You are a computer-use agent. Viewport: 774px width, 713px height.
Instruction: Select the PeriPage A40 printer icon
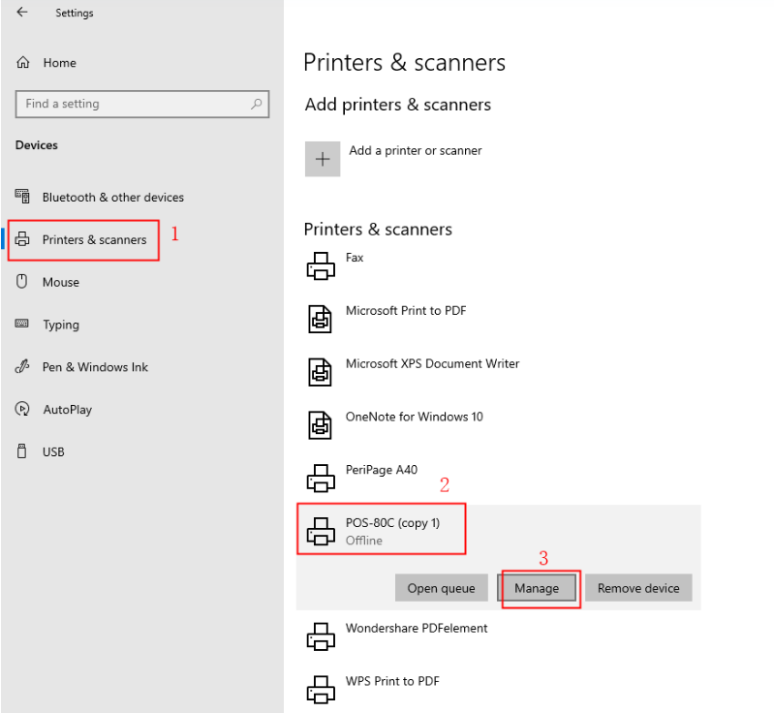click(x=321, y=478)
